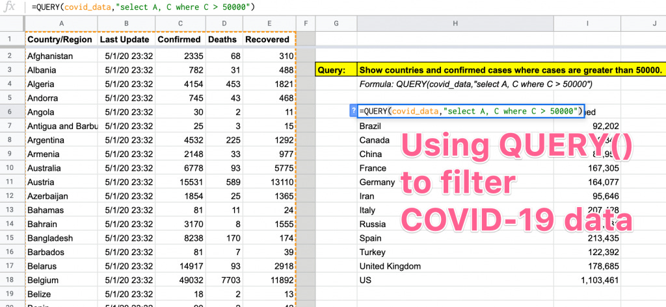Select the Angola cell
The image size is (666, 307).
pyautogui.click(x=62, y=112)
